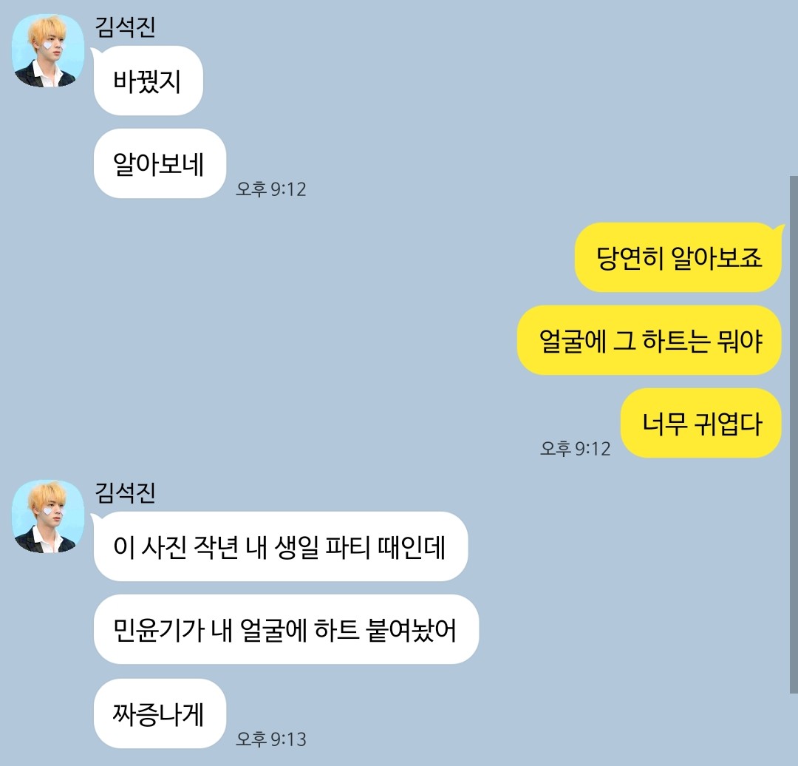Select the yellow 너무 귀엽다 bubble
798x766 pixels.
point(700,423)
